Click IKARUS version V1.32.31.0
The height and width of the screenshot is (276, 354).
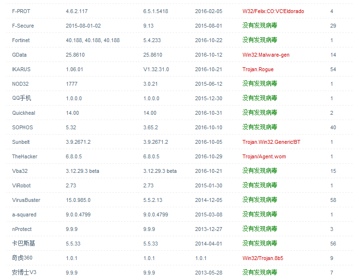[156, 69]
